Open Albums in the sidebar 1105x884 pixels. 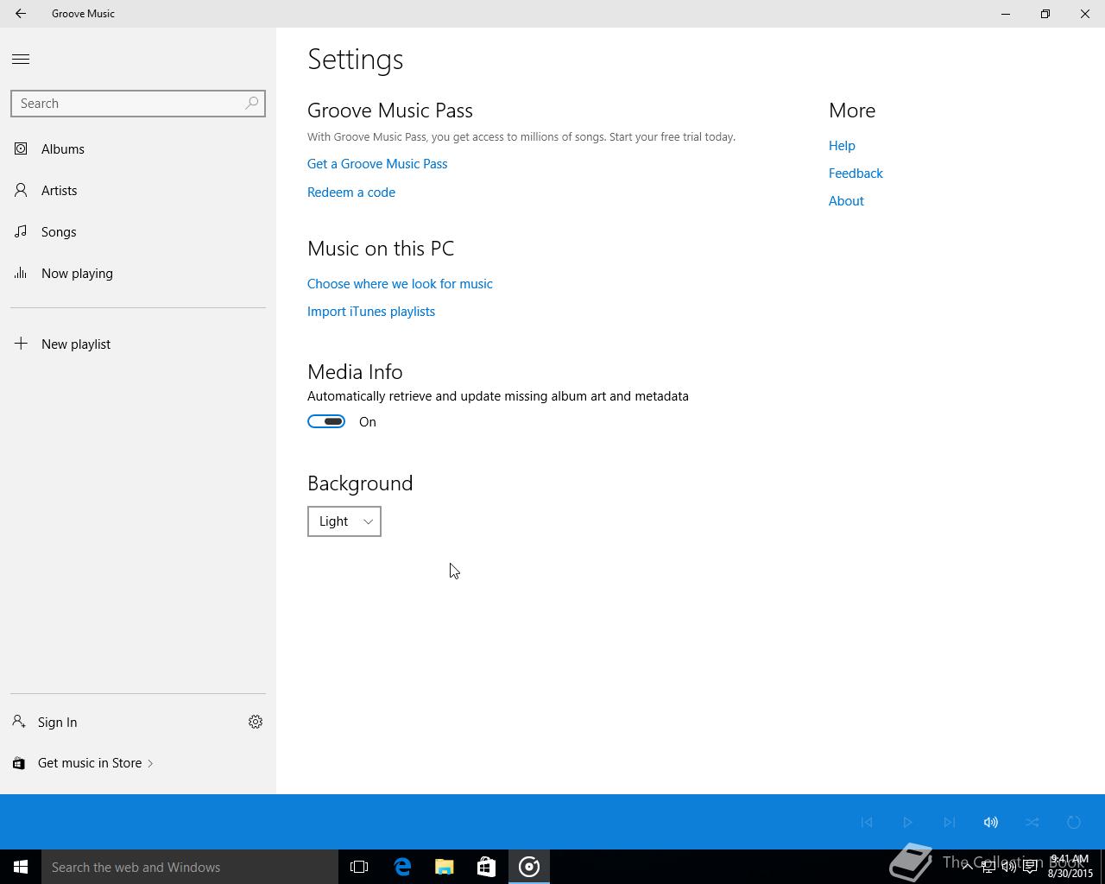(62, 149)
